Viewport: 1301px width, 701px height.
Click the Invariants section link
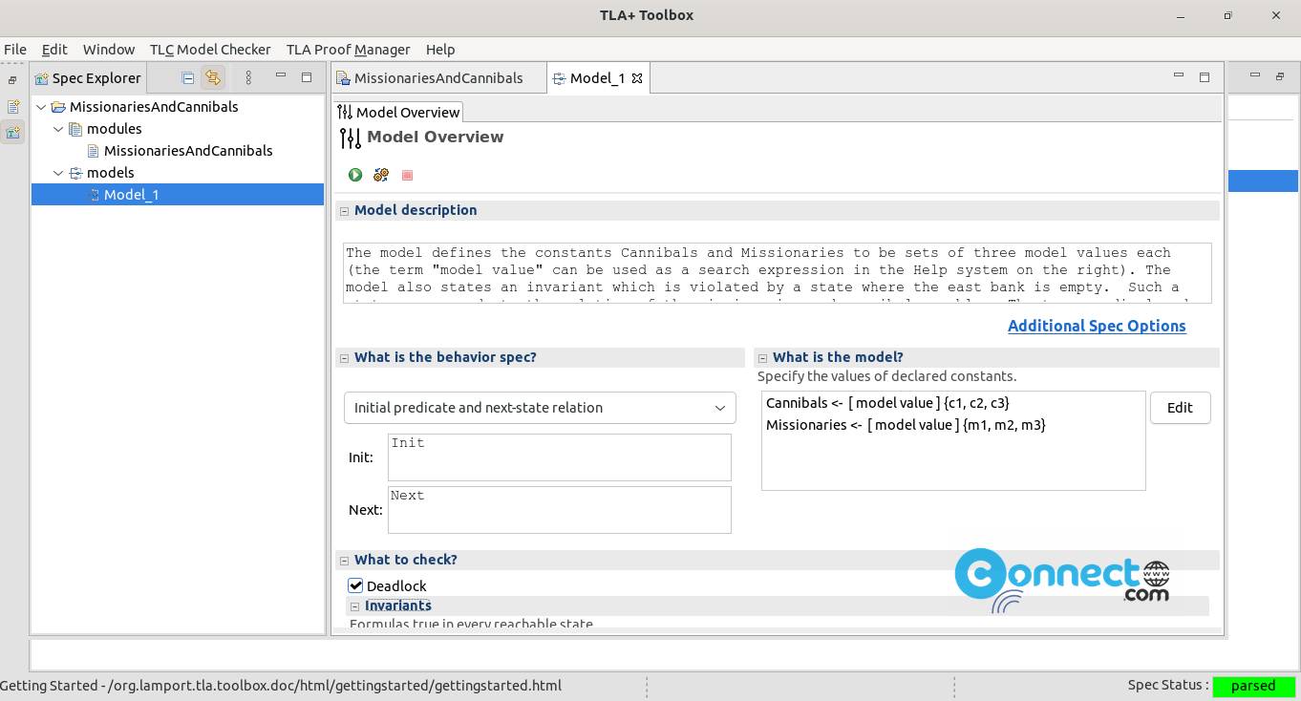[398, 605]
